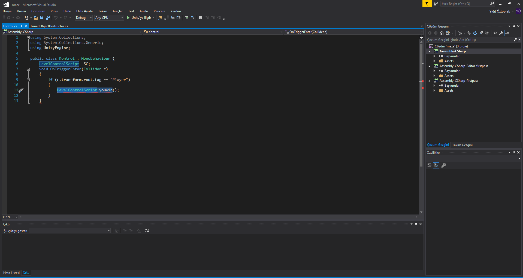Click the Find in Files icon
This screenshot has width=523, height=278.
[160, 18]
